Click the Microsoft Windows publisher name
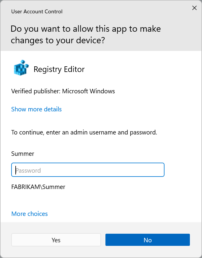 coord(88,91)
